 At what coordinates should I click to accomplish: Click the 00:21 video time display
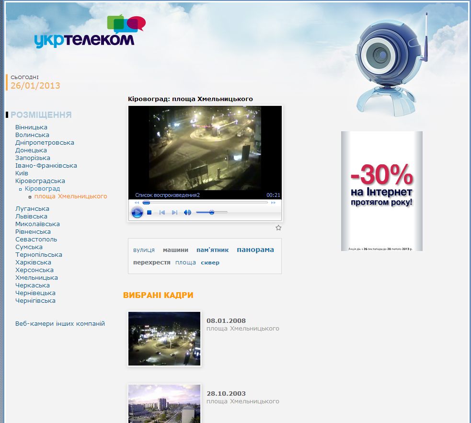[x=273, y=195]
